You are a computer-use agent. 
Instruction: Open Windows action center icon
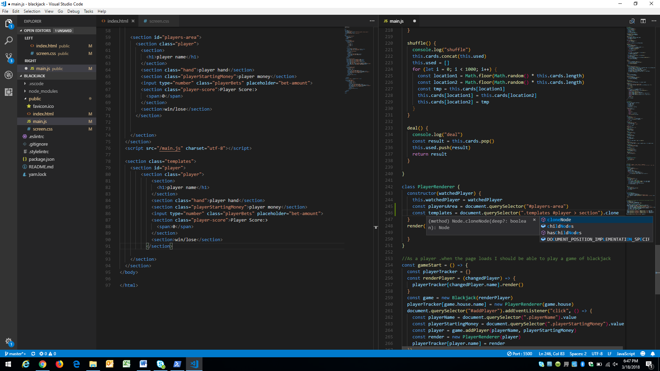649,364
